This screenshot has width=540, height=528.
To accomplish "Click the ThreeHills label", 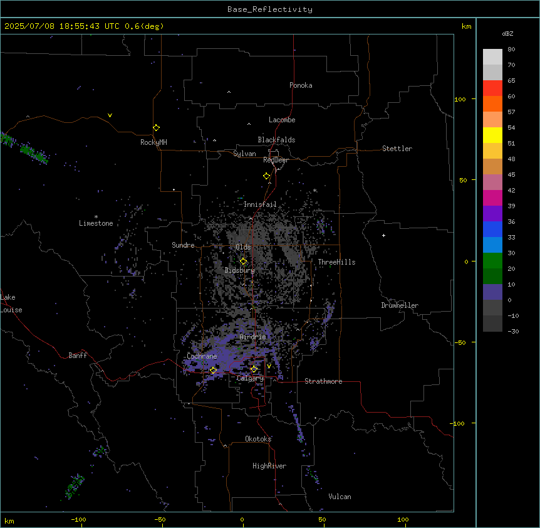I will [x=336, y=262].
